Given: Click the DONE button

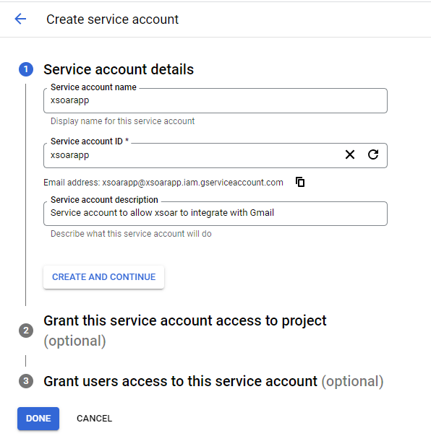Looking at the screenshot, I should click(x=38, y=419).
